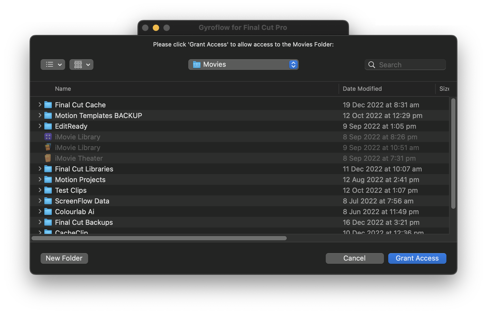
Task: Click the iMovie Theater file name
Action: 79,158
